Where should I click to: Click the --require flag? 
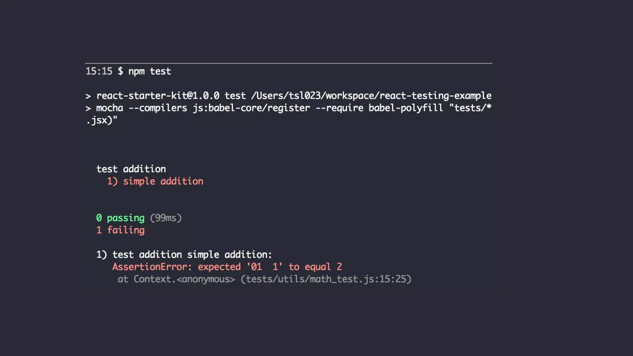pos(339,108)
